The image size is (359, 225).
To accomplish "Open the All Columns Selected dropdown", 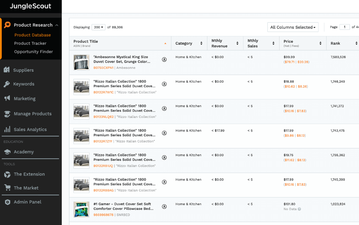I will coord(293,27).
